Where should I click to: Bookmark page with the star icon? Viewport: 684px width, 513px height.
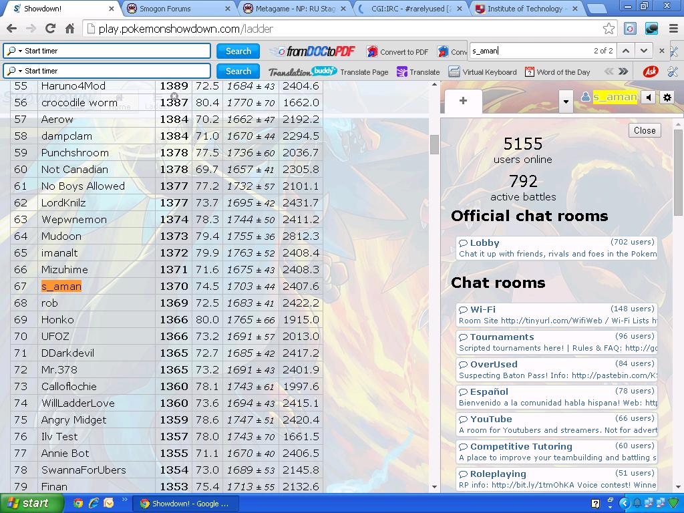(609, 29)
